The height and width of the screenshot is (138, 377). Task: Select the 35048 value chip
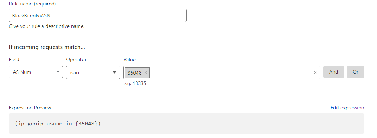click(x=134, y=72)
